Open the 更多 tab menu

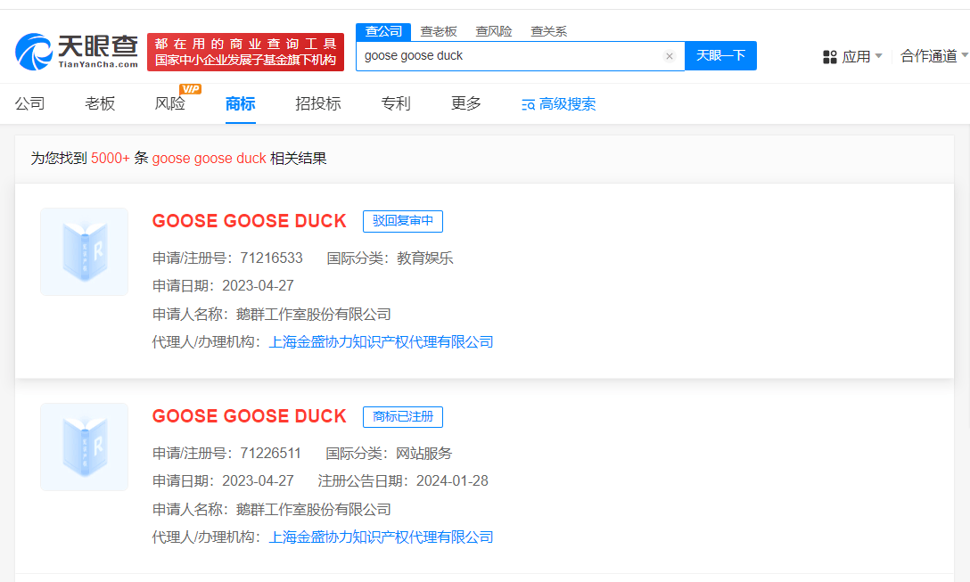tap(465, 103)
